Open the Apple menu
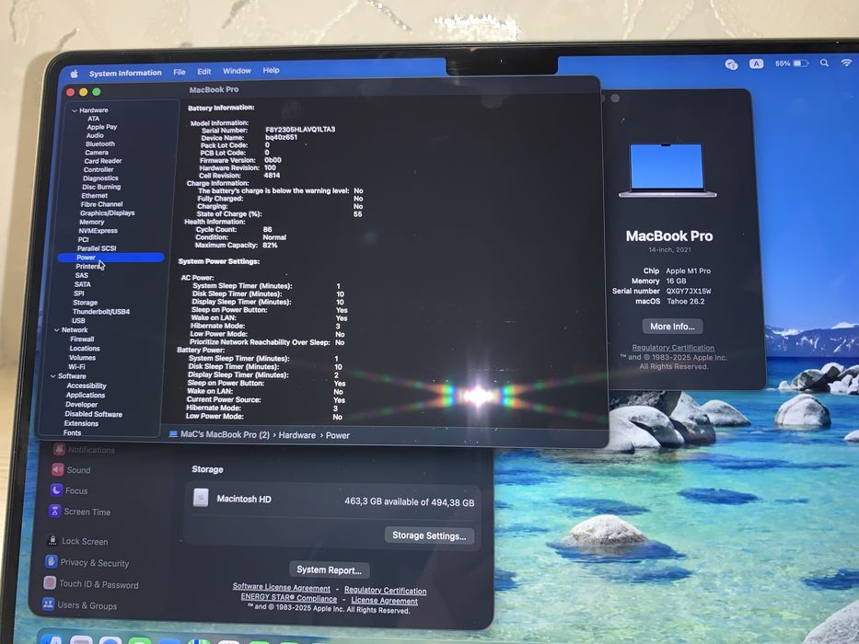Screen dimensions: 859x644 75,74
